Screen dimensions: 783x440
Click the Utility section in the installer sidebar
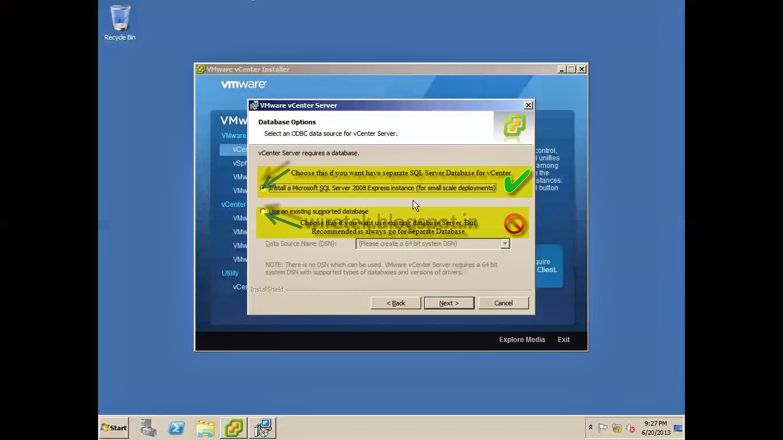tap(230, 273)
